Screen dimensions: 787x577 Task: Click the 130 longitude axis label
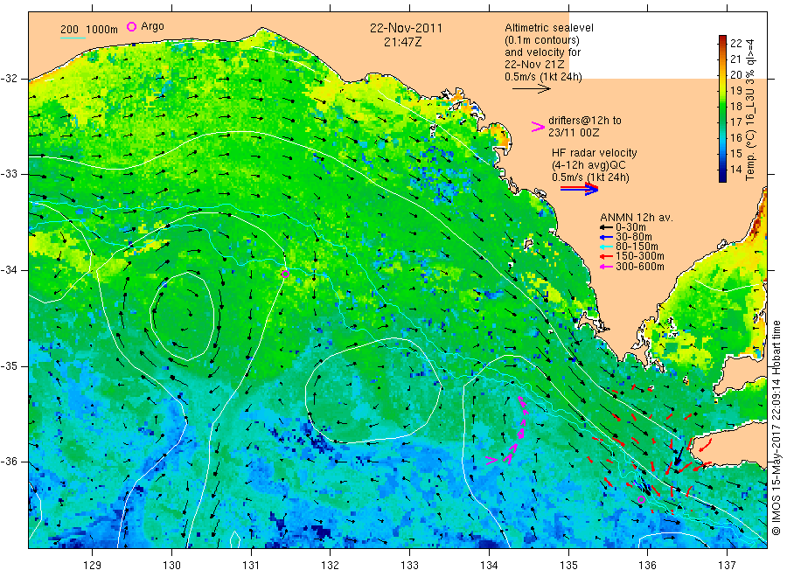click(x=171, y=566)
